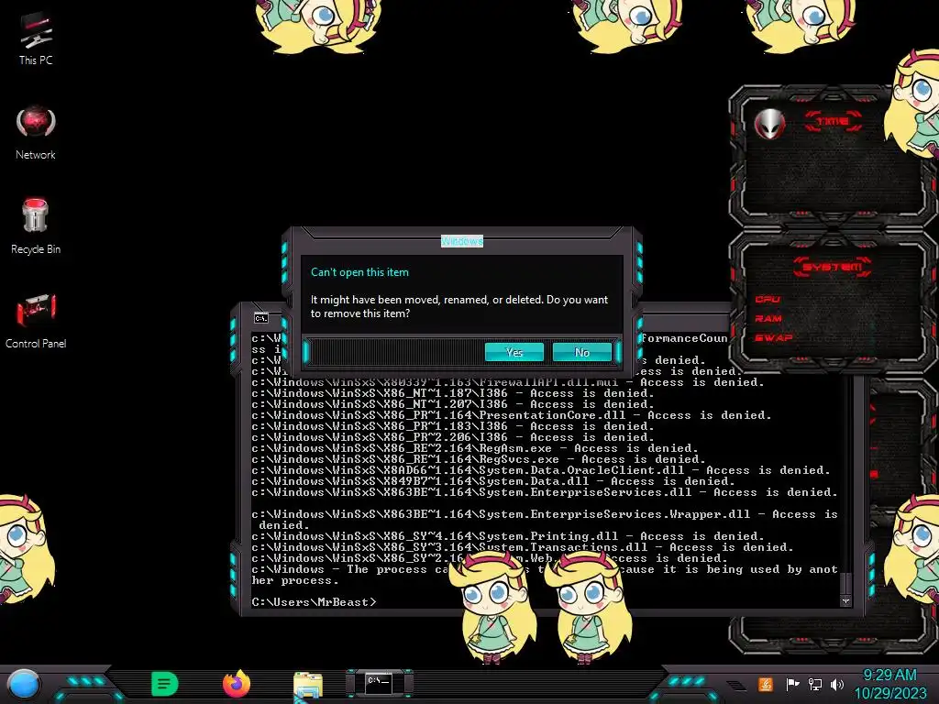This screenshot has height=704, width=939.
Task: Launch the green chat app from taskbar
Action: pyautogui.click(x=165, y=684)
